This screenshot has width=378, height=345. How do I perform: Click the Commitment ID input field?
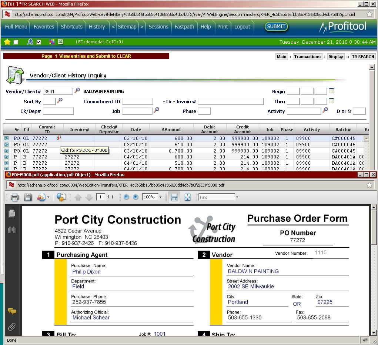[138, 101]
